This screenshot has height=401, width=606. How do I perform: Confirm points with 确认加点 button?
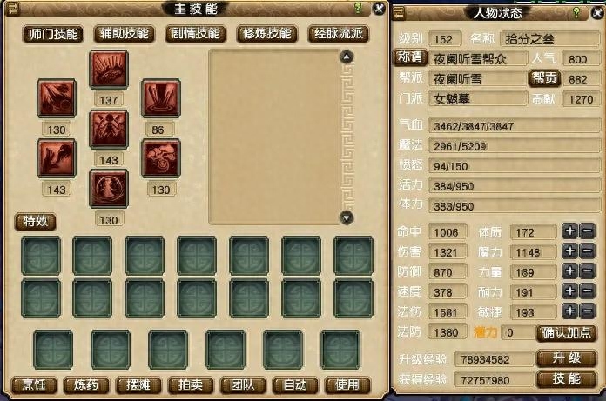coord(566,332)
